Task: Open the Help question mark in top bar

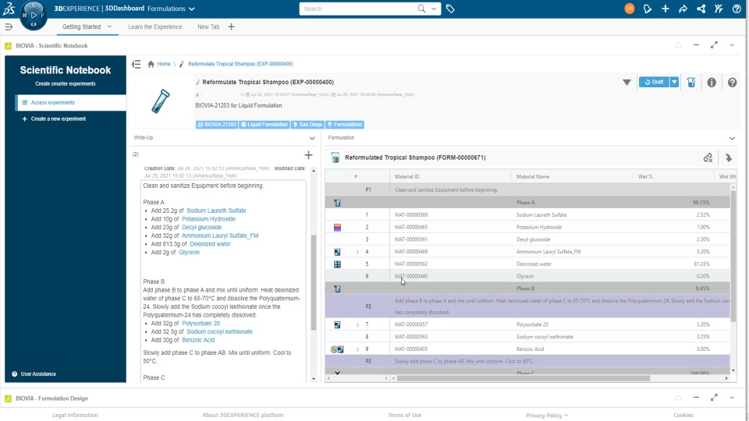Action: 737,9
